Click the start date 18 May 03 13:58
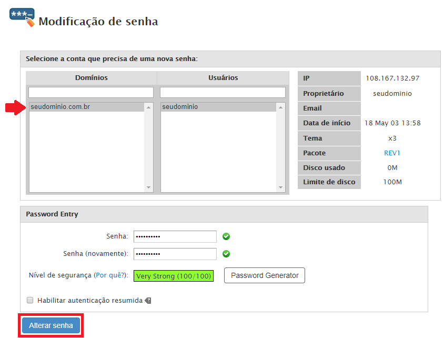This screenshot has height=338, width=444. pyautogui.click(x=392, y=123)
